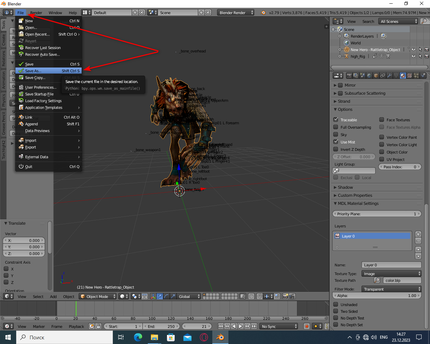Disable the Traceable checkbox
Image resolution: width=430 pixels, height=344 pixels.
point(336,120)
